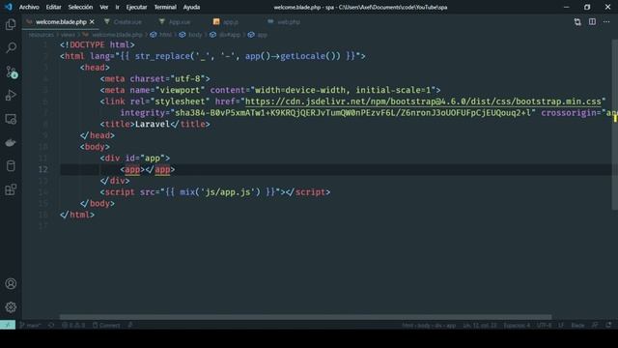Viewport: 618px width, 348px height.
Task: Open the bootstrap.min.css CDN link in code
Action: [423, 101]
